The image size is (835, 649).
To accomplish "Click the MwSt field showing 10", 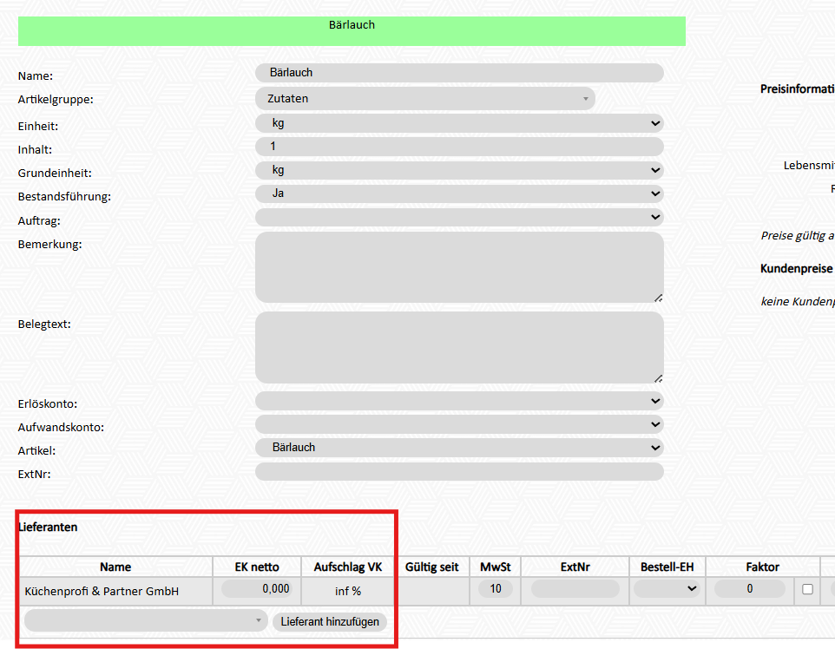I will click(x=495, y=589).
